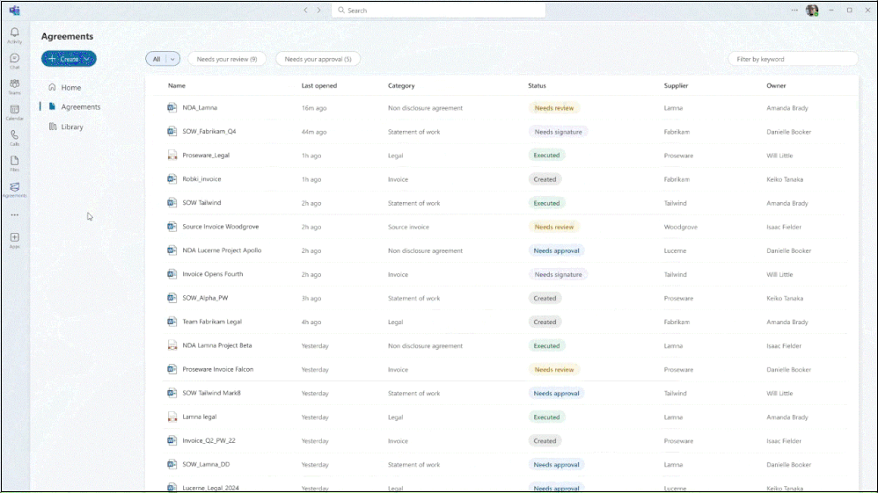Expand the Create button dropdown

[x=86, y=59]
